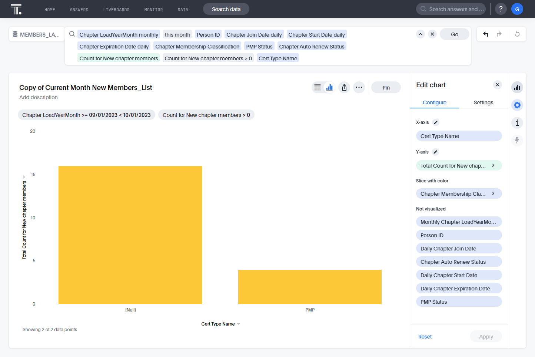
Task: Open the MEMBERS_LA data source selector
Action: pyautogui.click(x=36, y=34)
